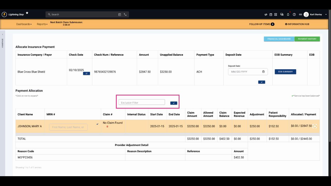Delete the No Claim Found entry

click(107, 127)
